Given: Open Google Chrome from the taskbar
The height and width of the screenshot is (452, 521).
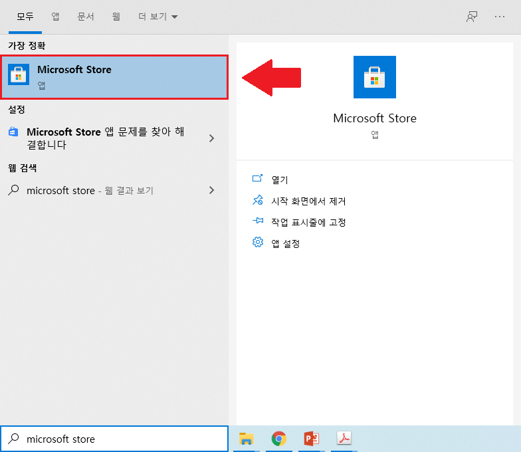Looking at the screenshot, I should (279, 439).
